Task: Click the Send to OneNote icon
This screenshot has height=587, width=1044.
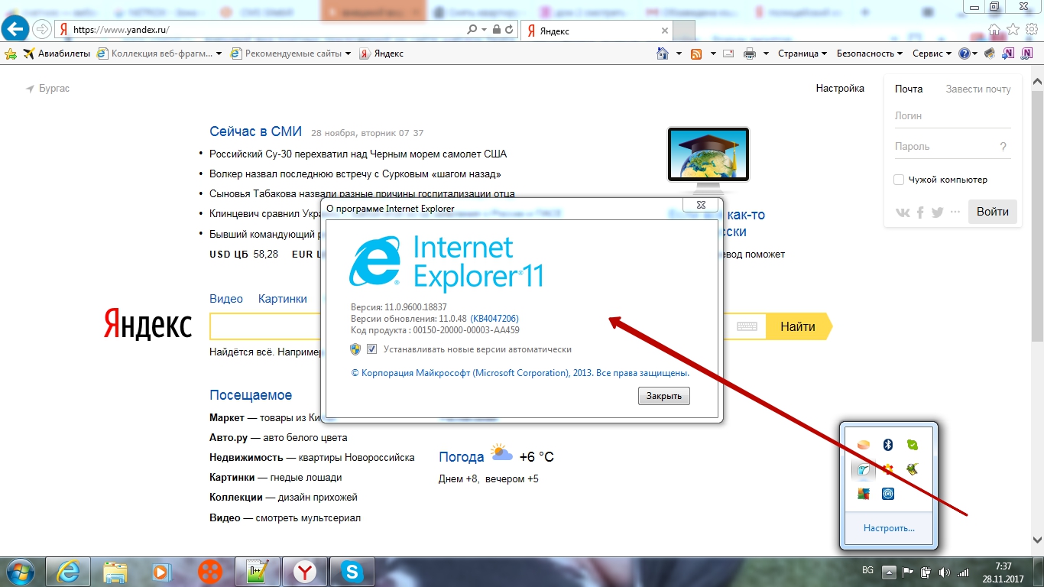Action: [1009, 54]
